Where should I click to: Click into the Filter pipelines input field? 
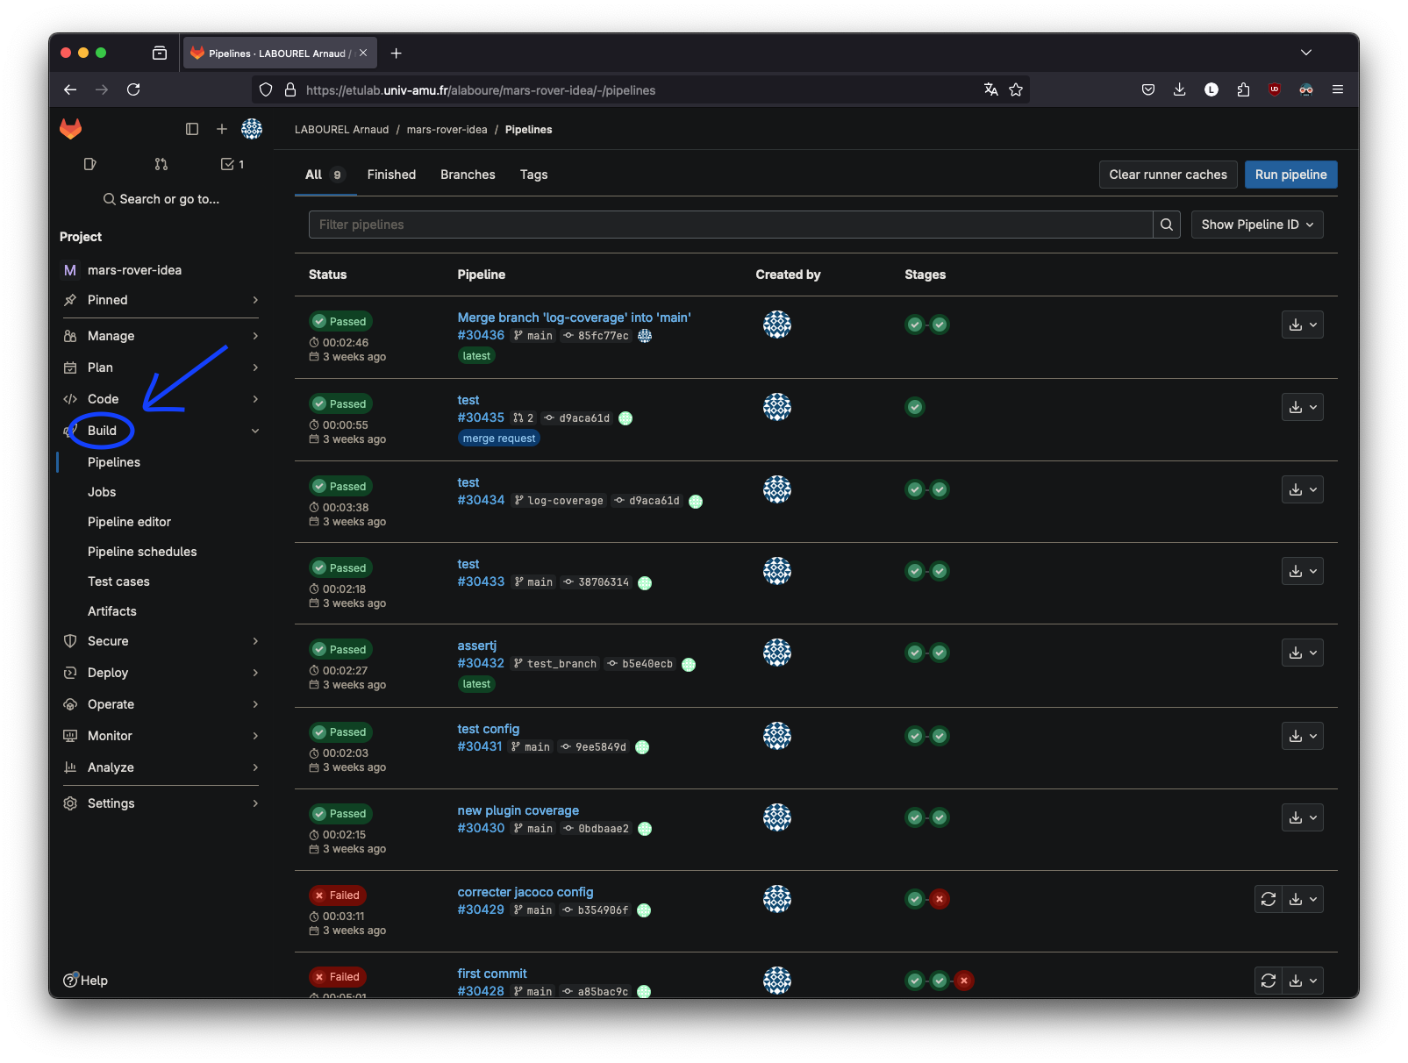pos(730,225)
